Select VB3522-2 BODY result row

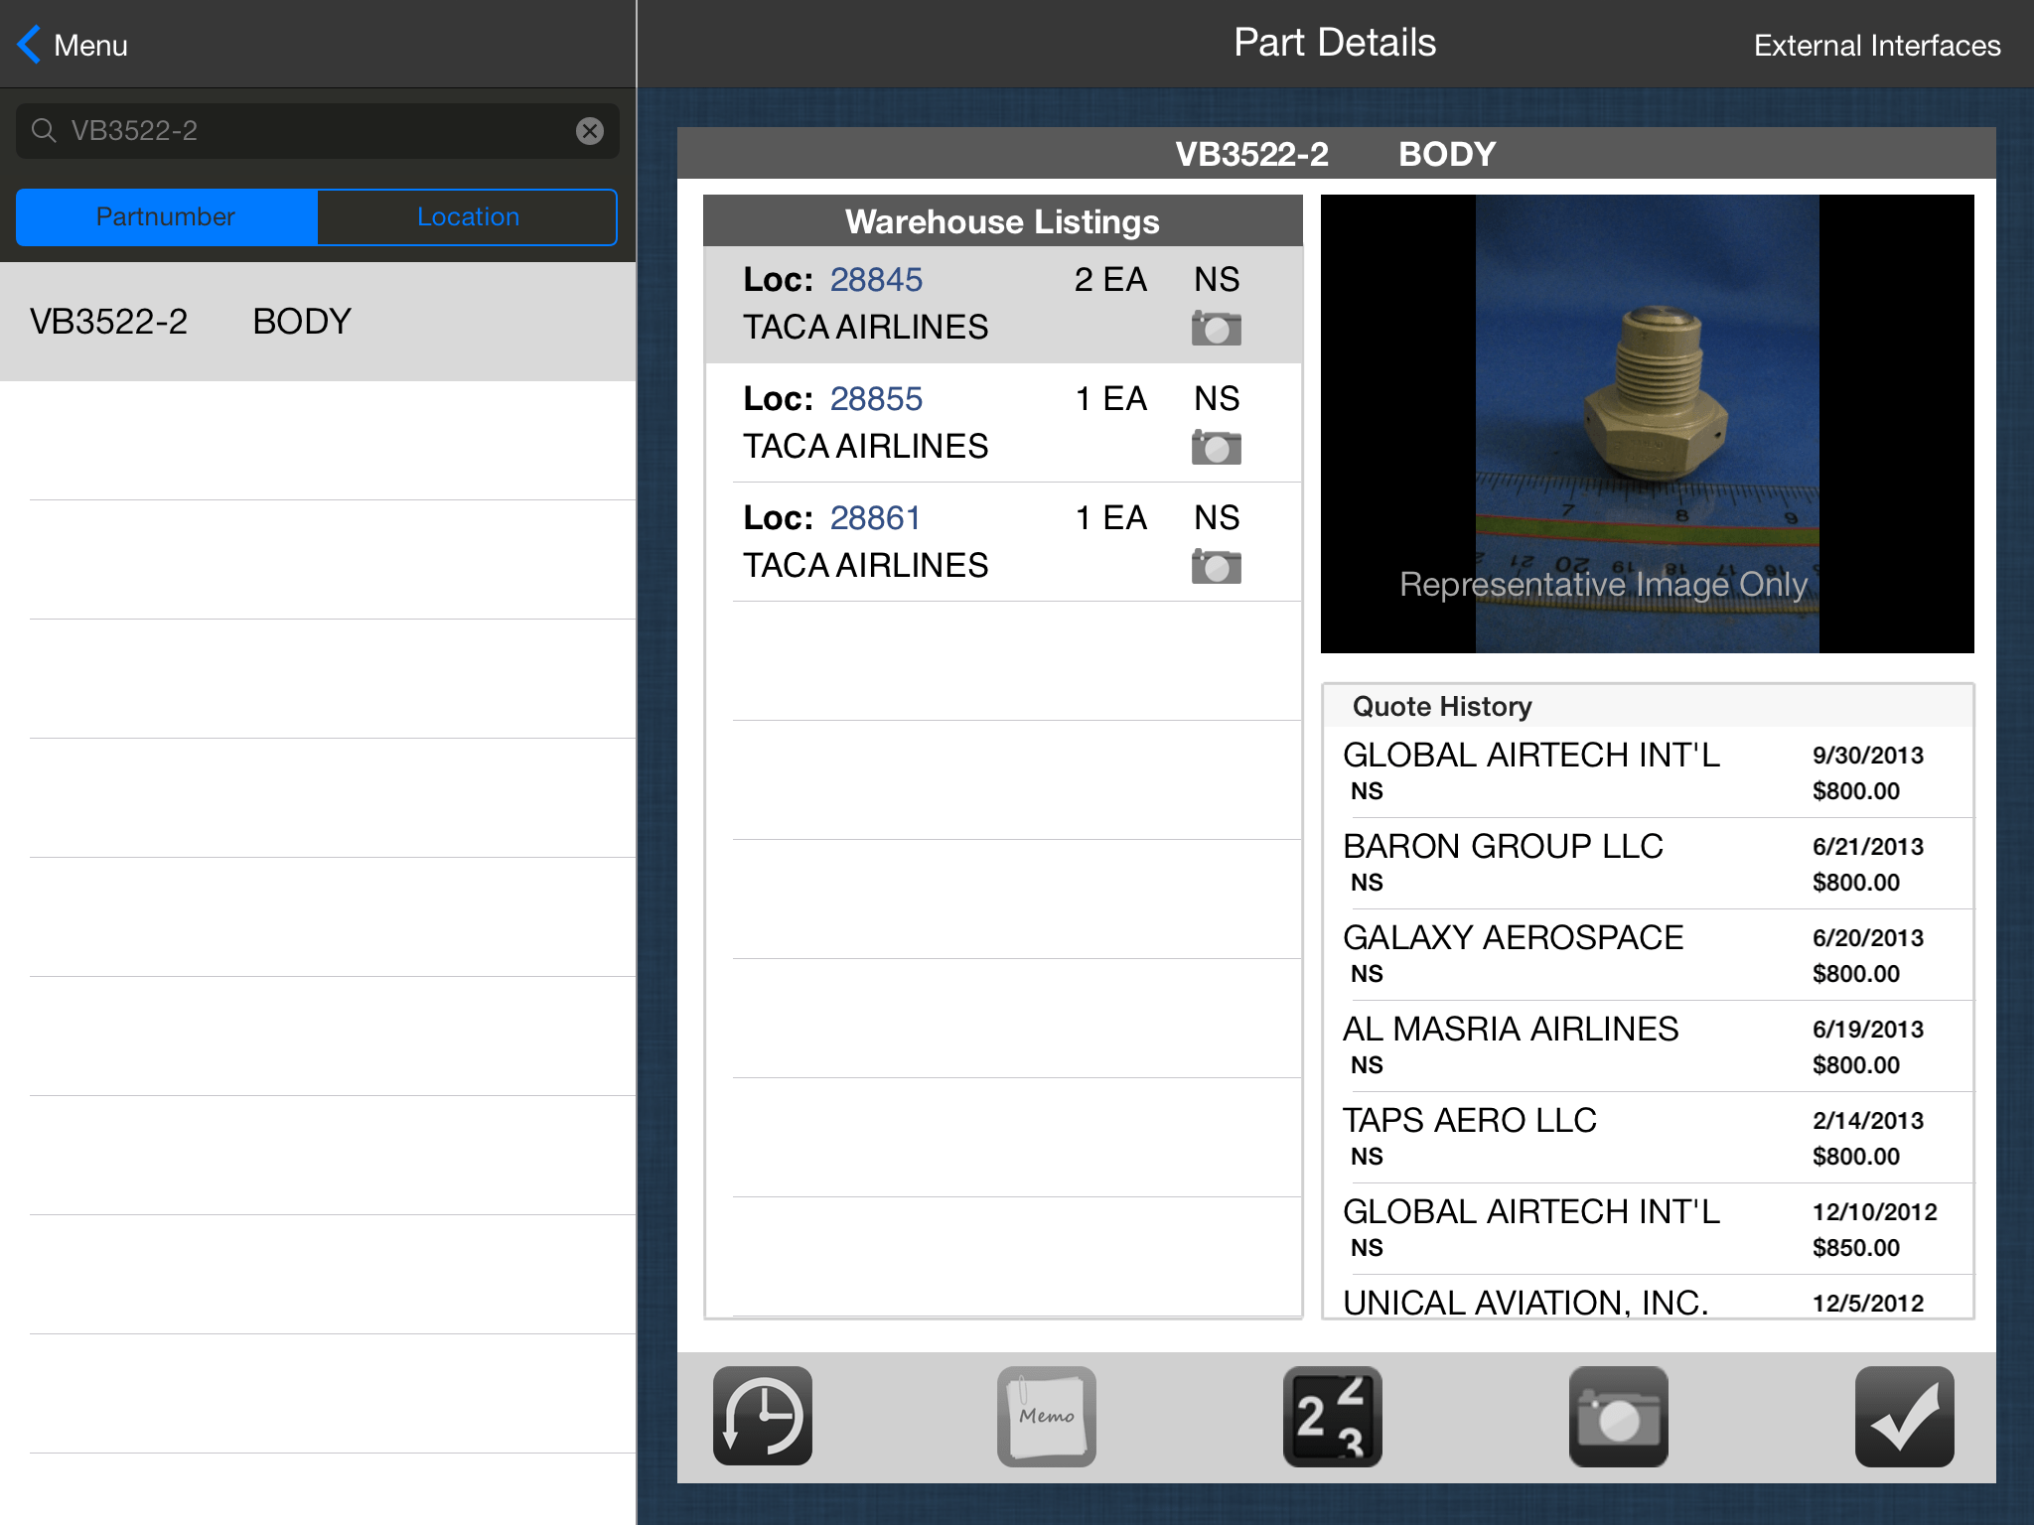pos(318,322)
